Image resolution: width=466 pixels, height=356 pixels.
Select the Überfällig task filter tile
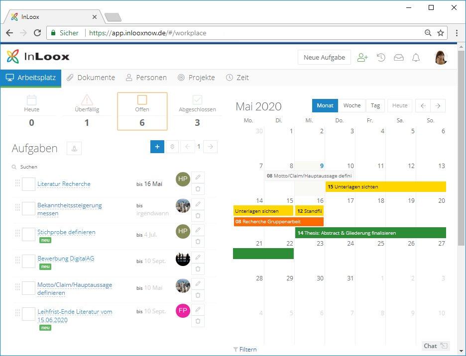87,111
